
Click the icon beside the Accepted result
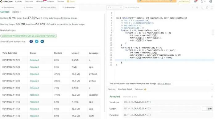[x=212, y=97]
